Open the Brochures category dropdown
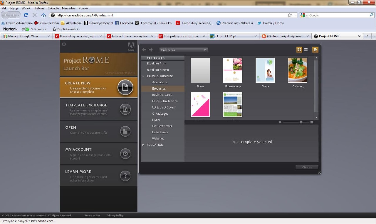 pyautogui.click(x=184, y=50)
